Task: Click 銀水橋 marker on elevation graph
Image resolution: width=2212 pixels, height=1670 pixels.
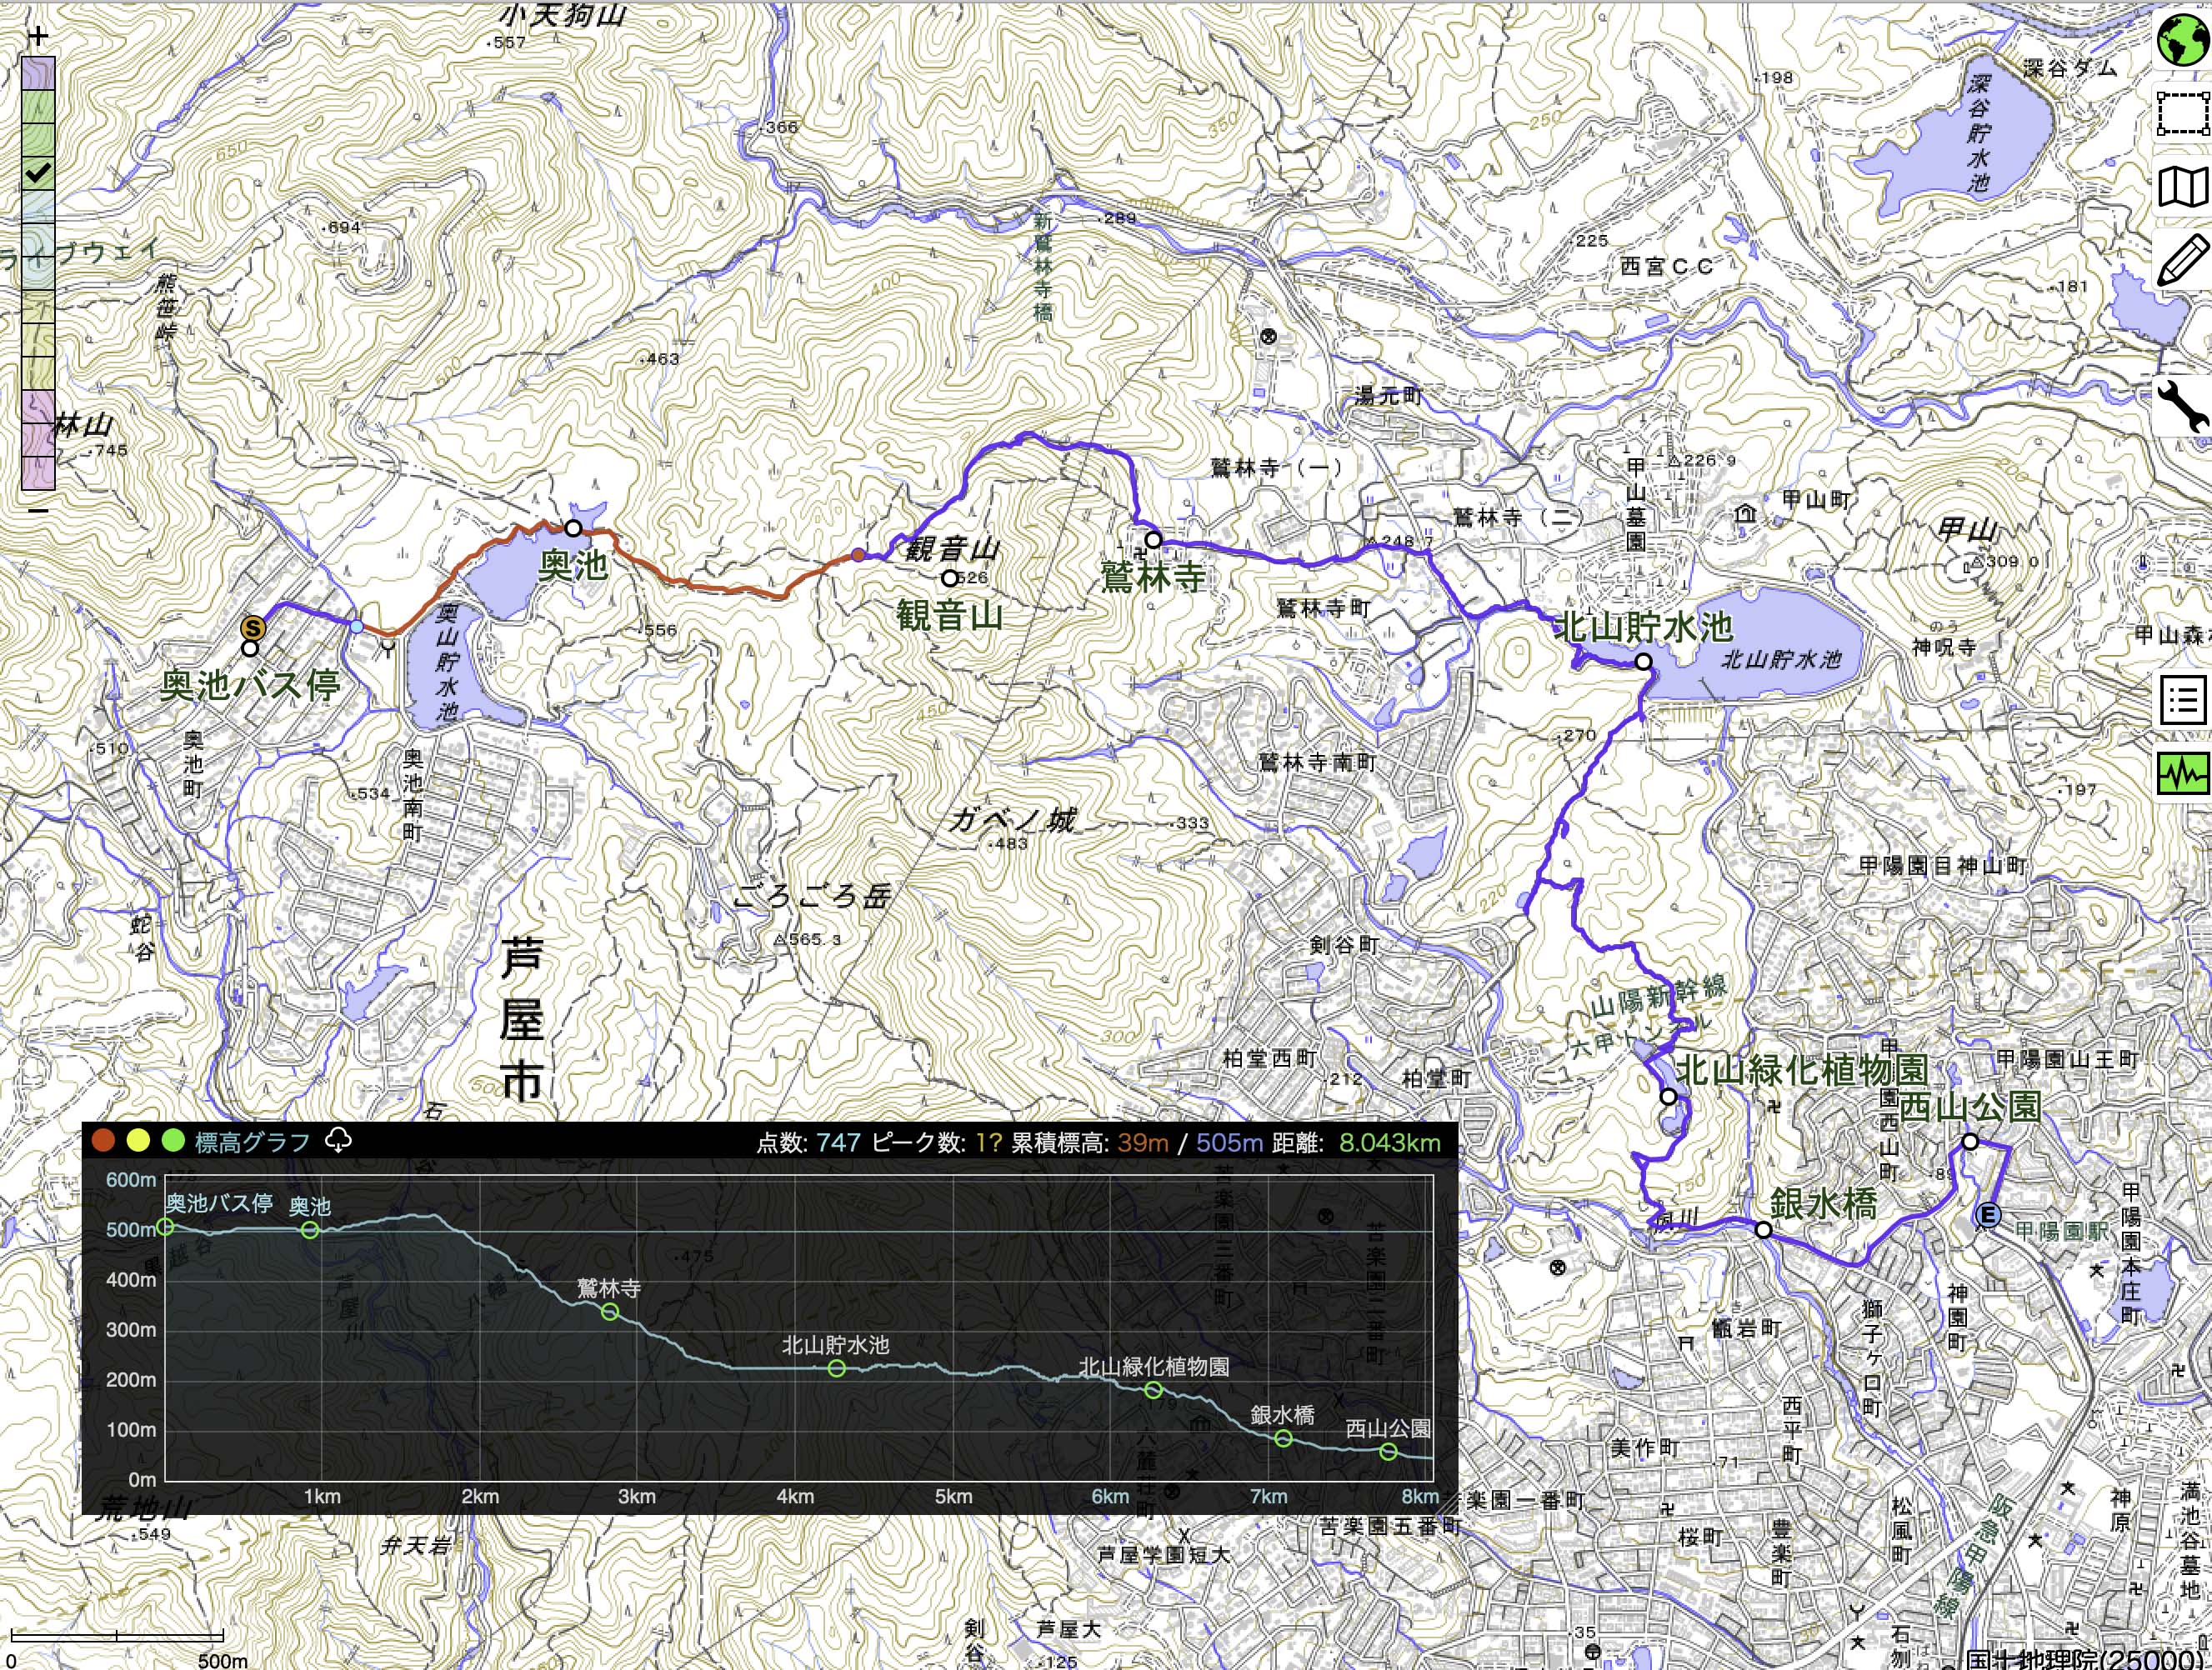Action: [1284, 1439]
